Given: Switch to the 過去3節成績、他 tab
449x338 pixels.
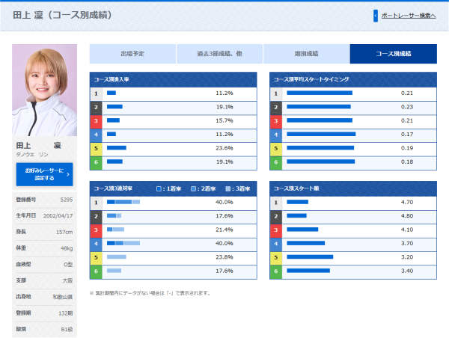Looking at the screenshot, I should 219,54.
